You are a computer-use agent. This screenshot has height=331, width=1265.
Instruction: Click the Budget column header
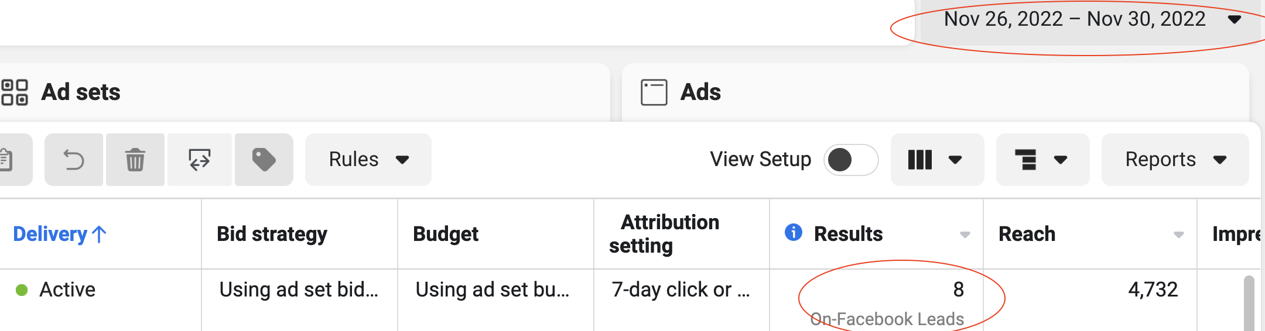pos(446,234)
